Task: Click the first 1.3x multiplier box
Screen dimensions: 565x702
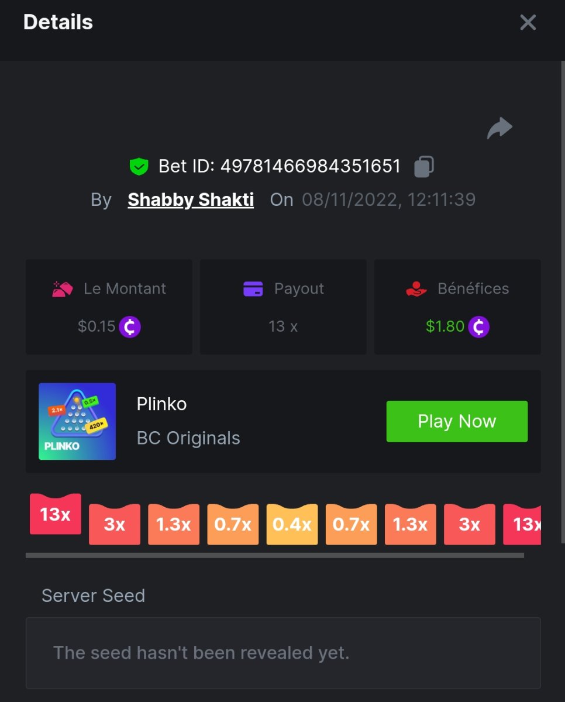Action: (x=174, y=524)
